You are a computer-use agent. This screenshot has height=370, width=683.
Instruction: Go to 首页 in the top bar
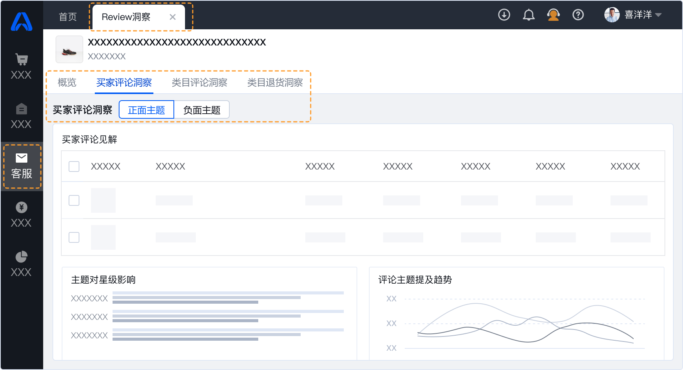(67, 16)
